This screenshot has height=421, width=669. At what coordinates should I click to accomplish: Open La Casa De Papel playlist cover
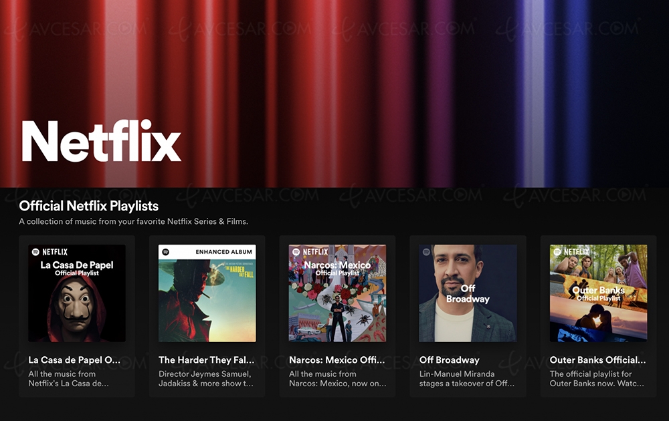(x=77, y=293)
